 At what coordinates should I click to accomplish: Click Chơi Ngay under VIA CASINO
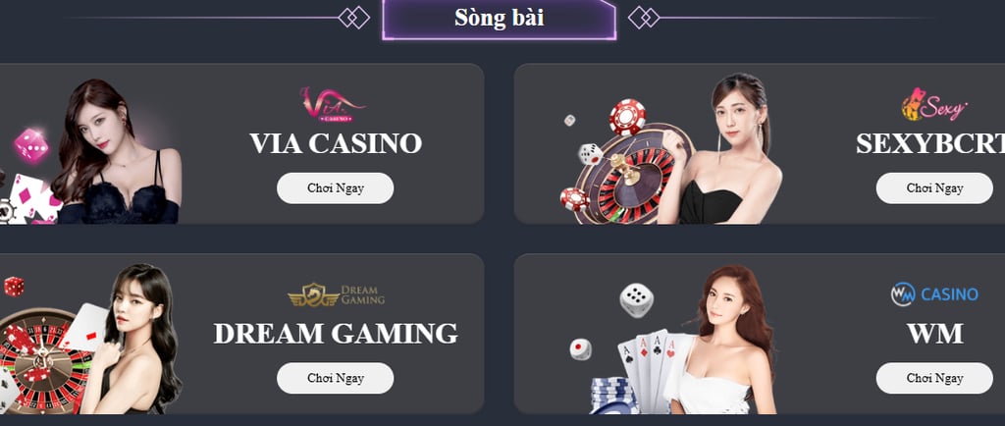pyautogui.click(x=336, y=188)
